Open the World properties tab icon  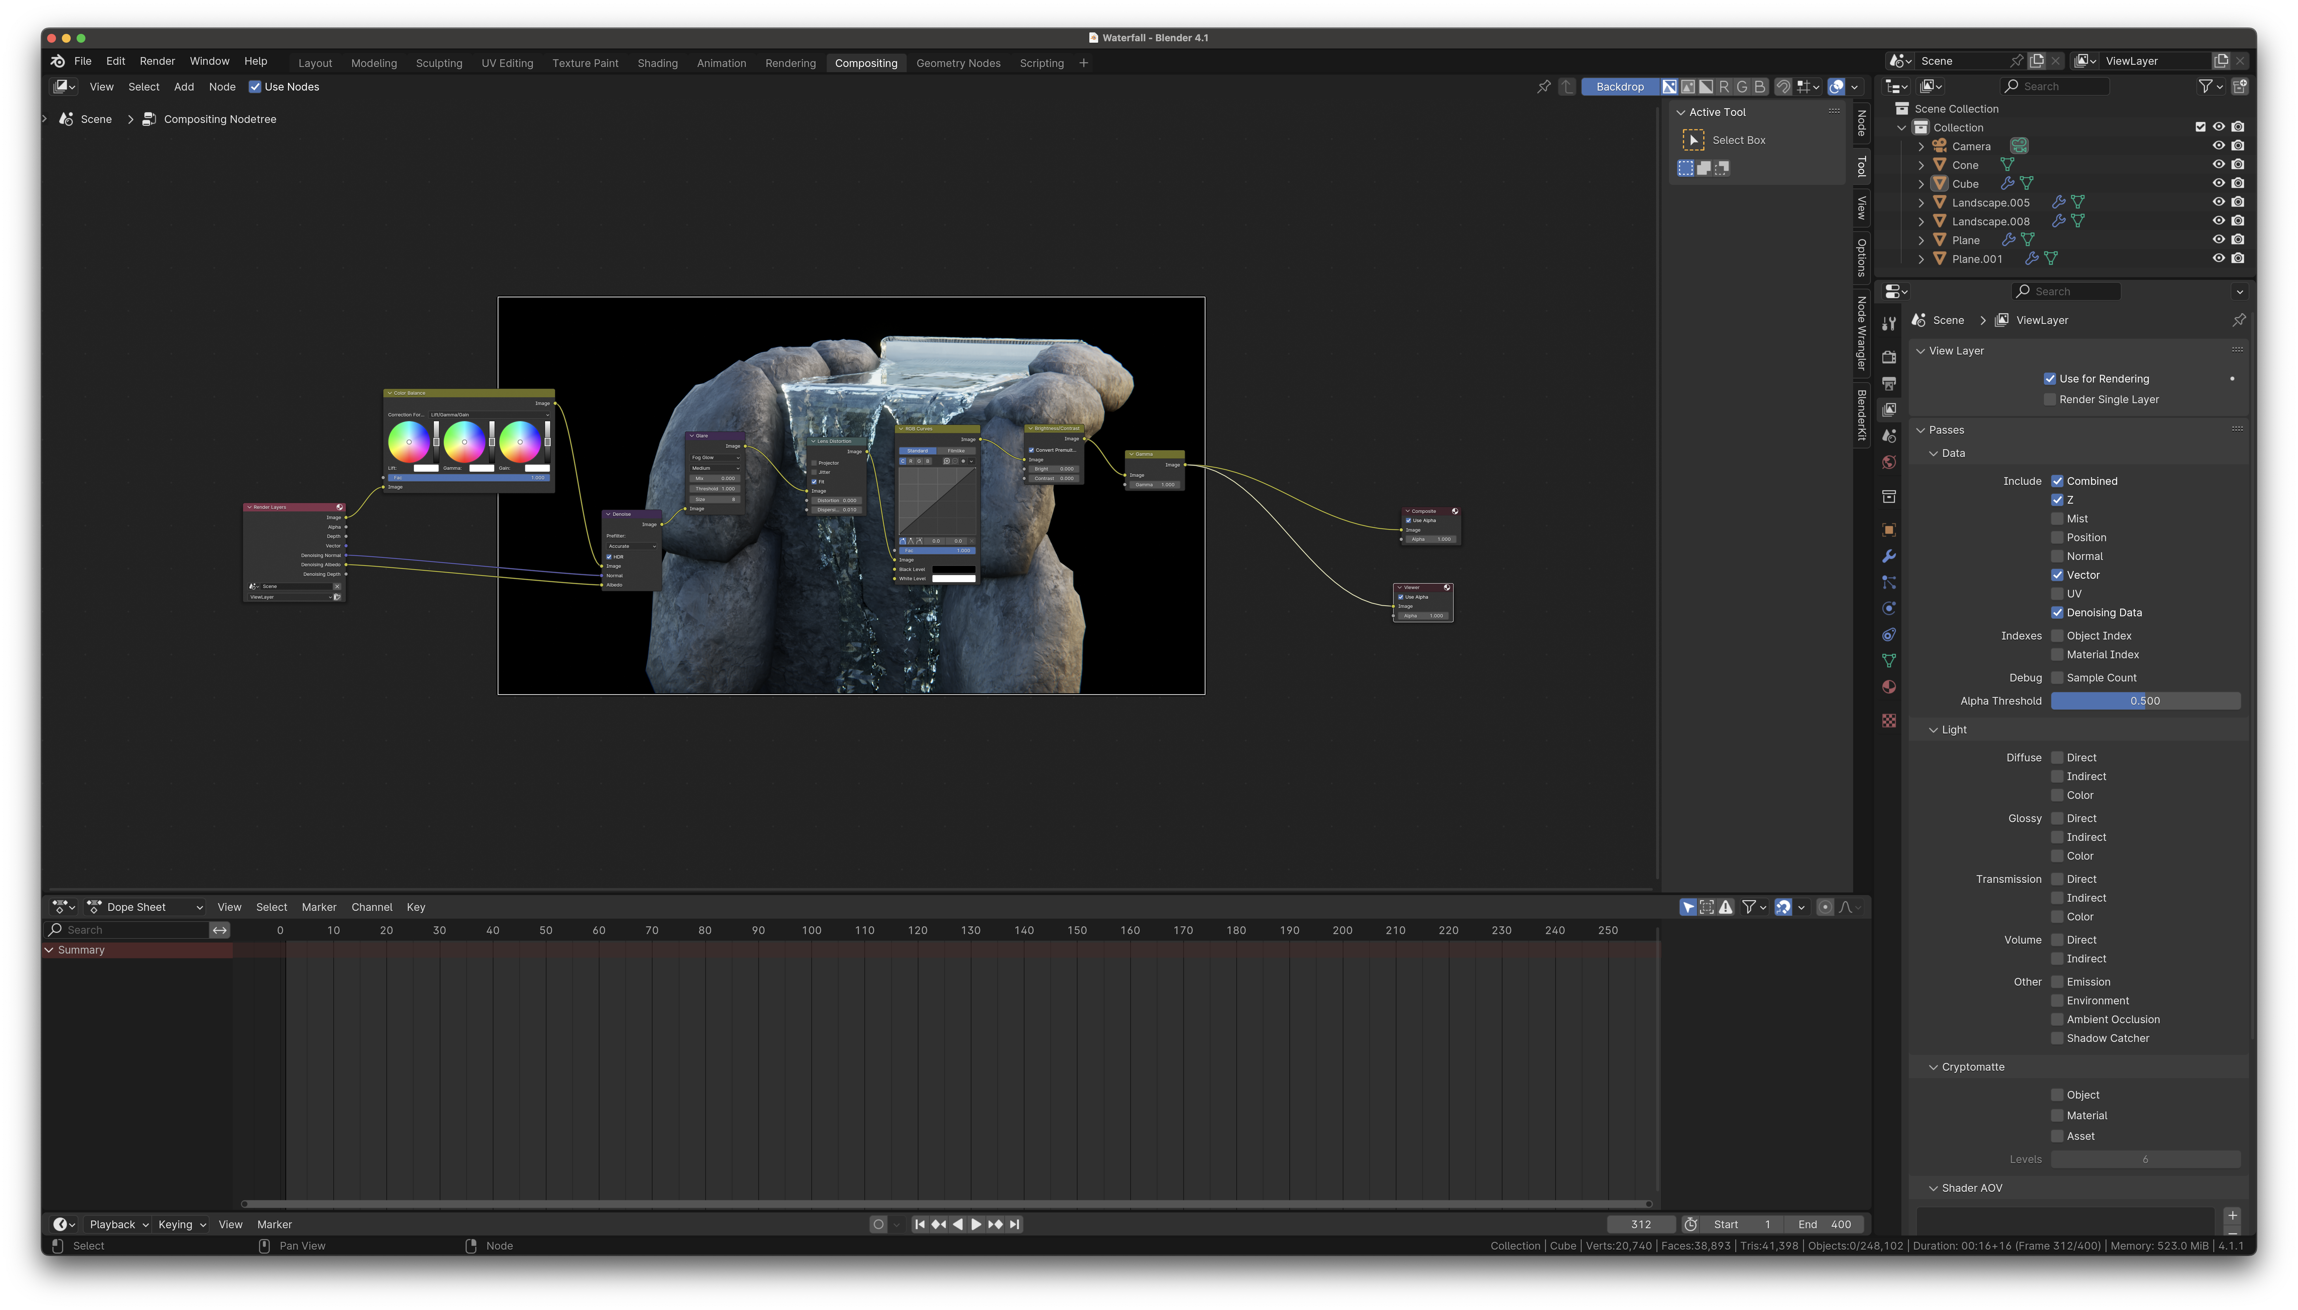(x=1888, y=462)
